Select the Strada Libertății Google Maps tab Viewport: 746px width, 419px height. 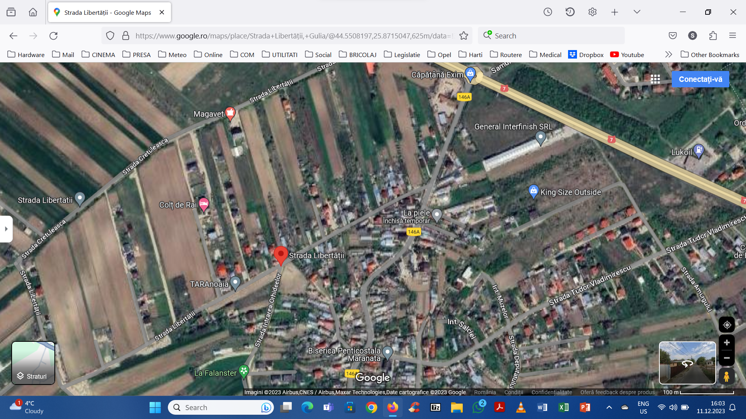point(108,12)
